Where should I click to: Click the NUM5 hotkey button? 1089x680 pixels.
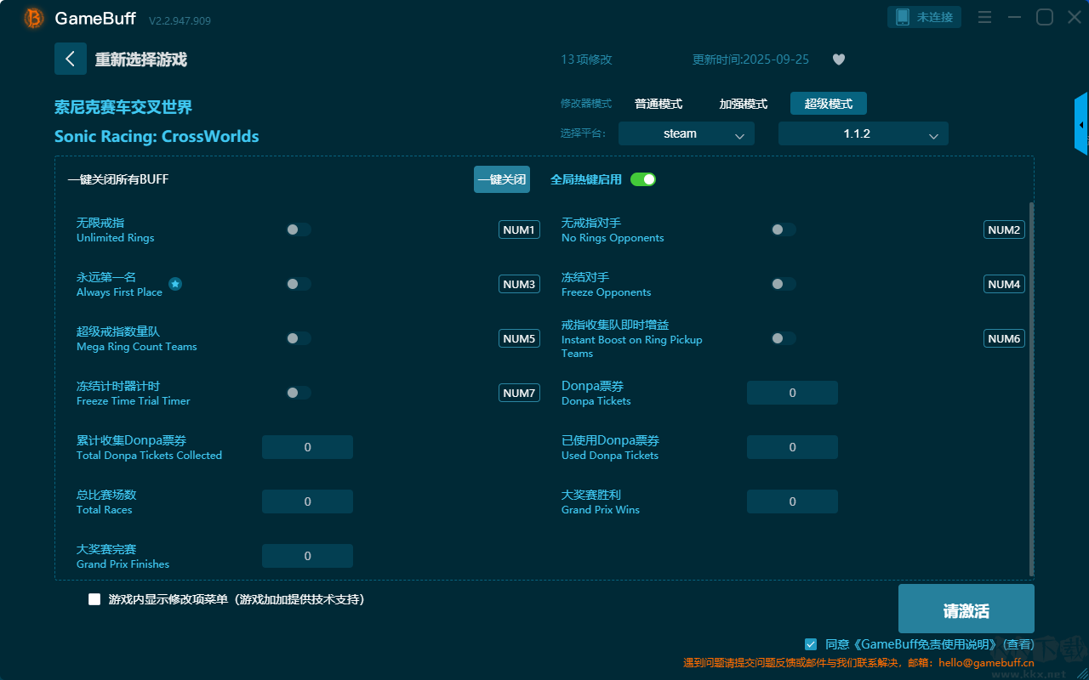pyautogui.click(x=519, y=338)
